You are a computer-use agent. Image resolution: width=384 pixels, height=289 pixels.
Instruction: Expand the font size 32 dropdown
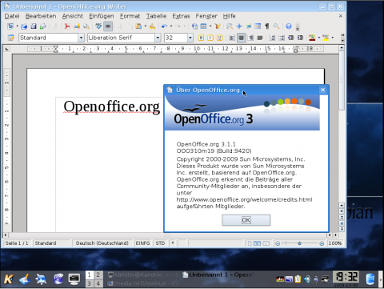click(x=190, y=38)
